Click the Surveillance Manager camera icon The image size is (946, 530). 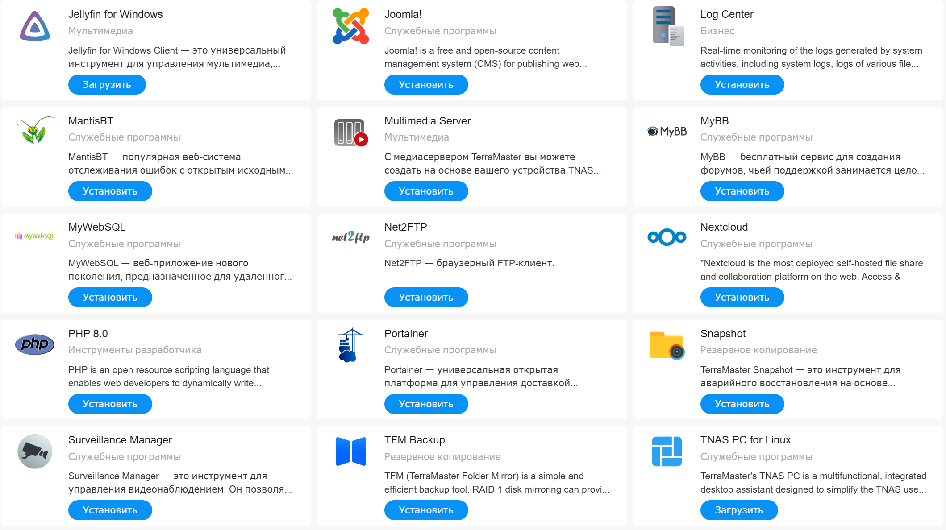coord(35,451)
